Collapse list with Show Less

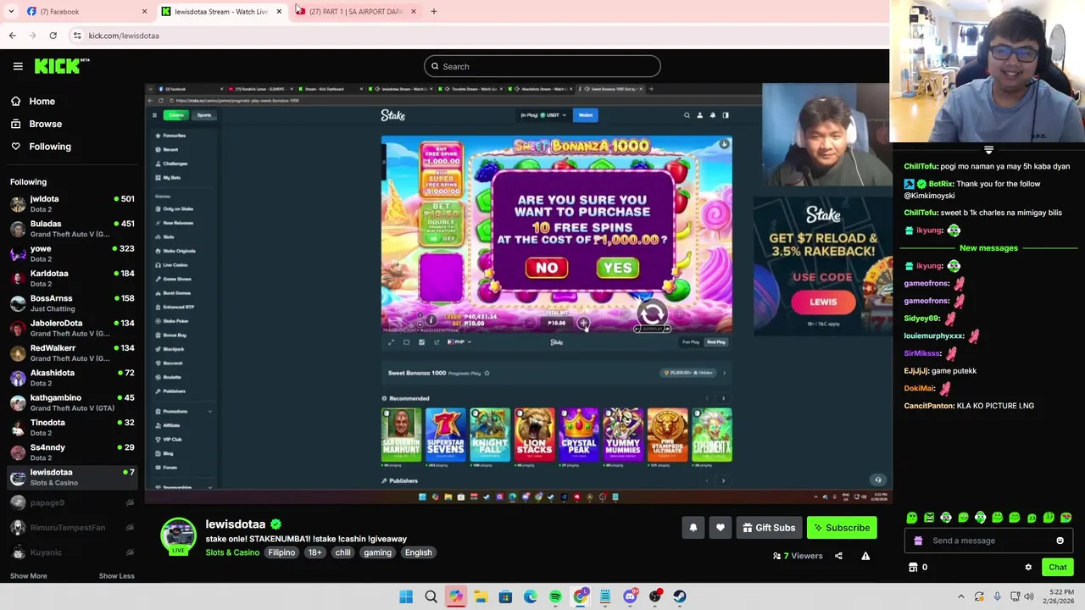click(116, 576)
